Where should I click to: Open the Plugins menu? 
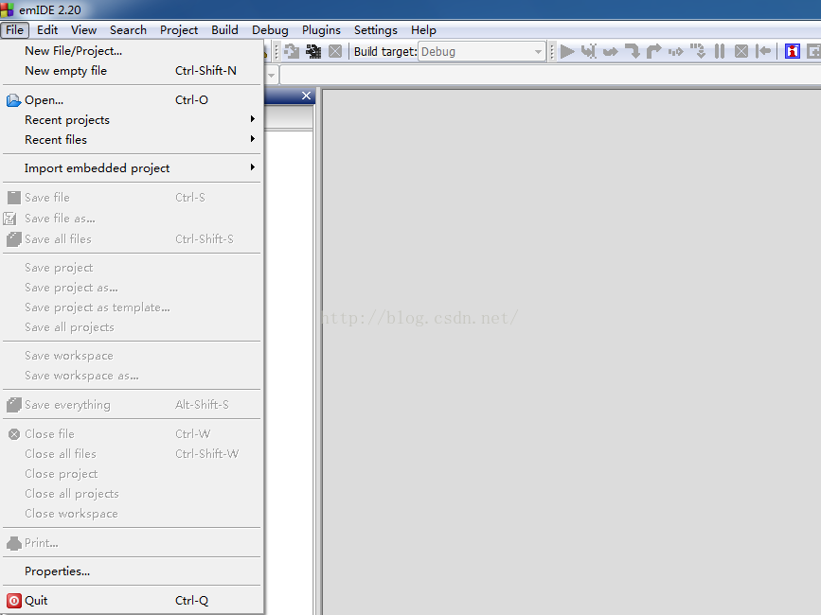[x=321, y=30]
